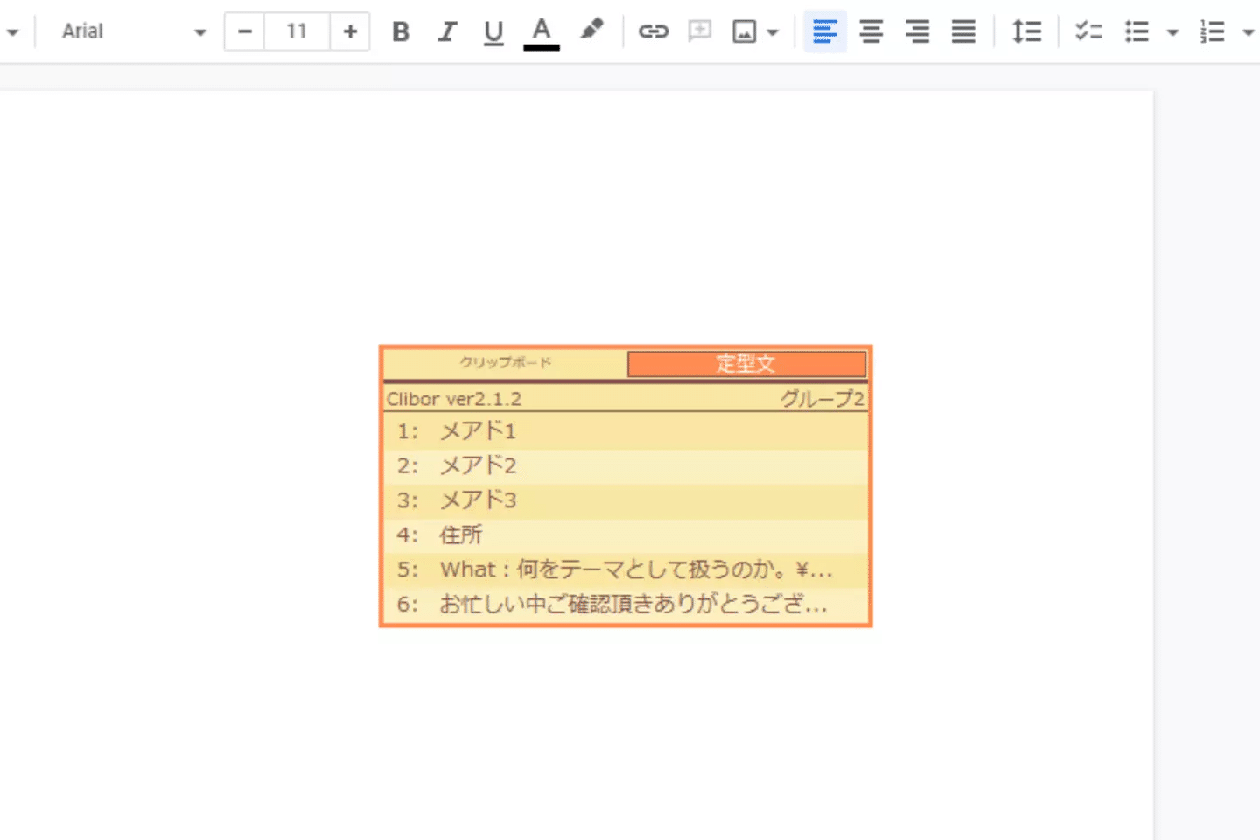Click the add comment icon
The width and height of the screenshot is (1260, 840).
coord(699,32)
